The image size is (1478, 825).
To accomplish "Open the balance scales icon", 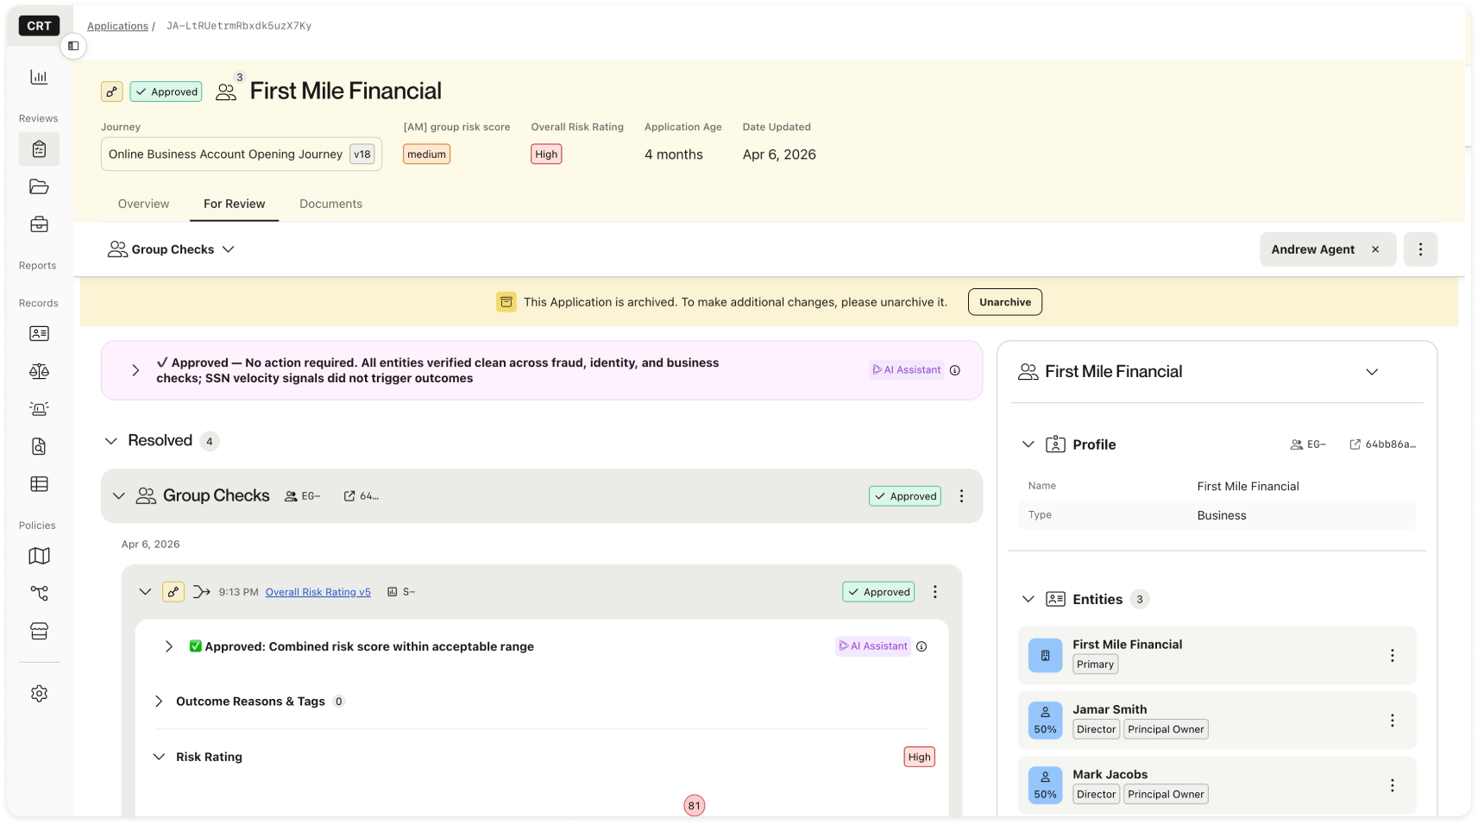I will (39, 371).
